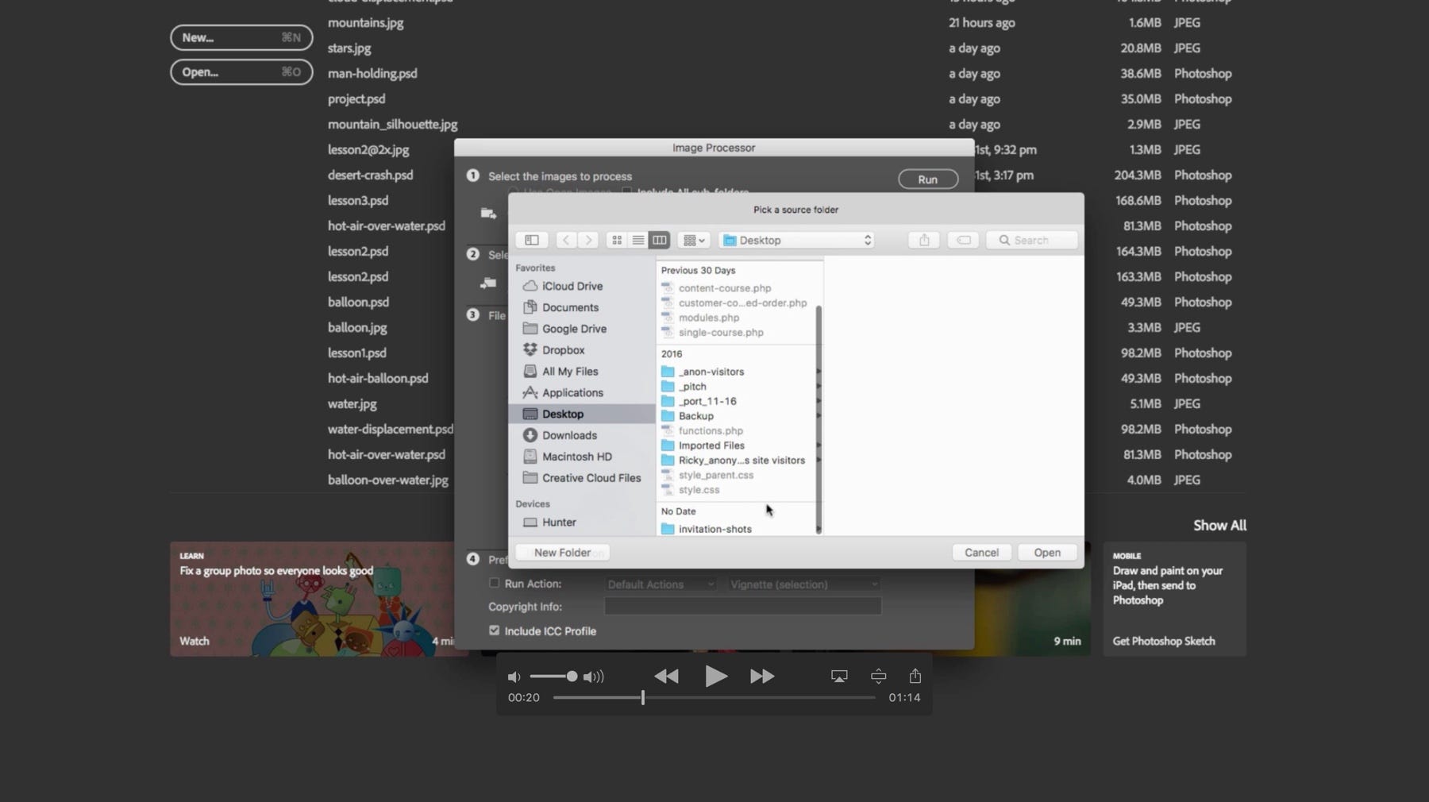1429x802 pixels.
Task: Click Cancel in the folder picker
Action: pos(981,553)
